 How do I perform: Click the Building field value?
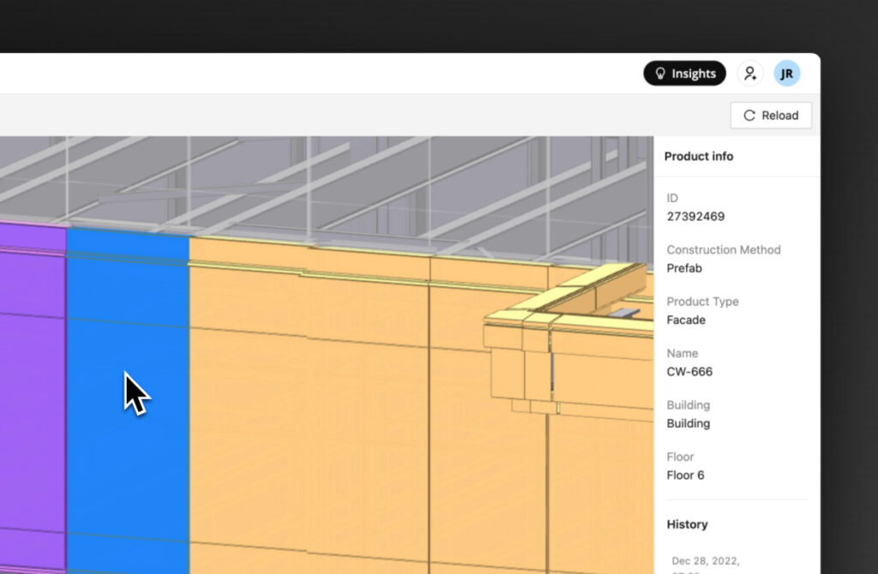pos(689,423)
